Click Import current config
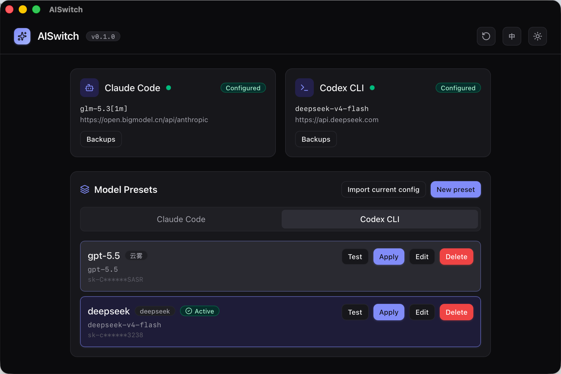 pyautogui.click(x=383, y=189)
